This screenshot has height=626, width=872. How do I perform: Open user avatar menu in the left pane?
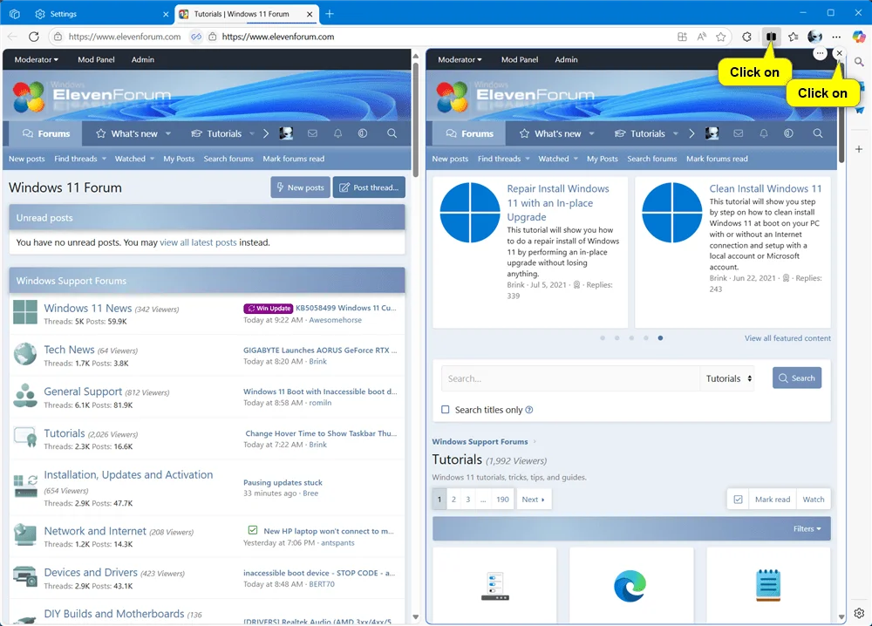[x=286, y=133]
